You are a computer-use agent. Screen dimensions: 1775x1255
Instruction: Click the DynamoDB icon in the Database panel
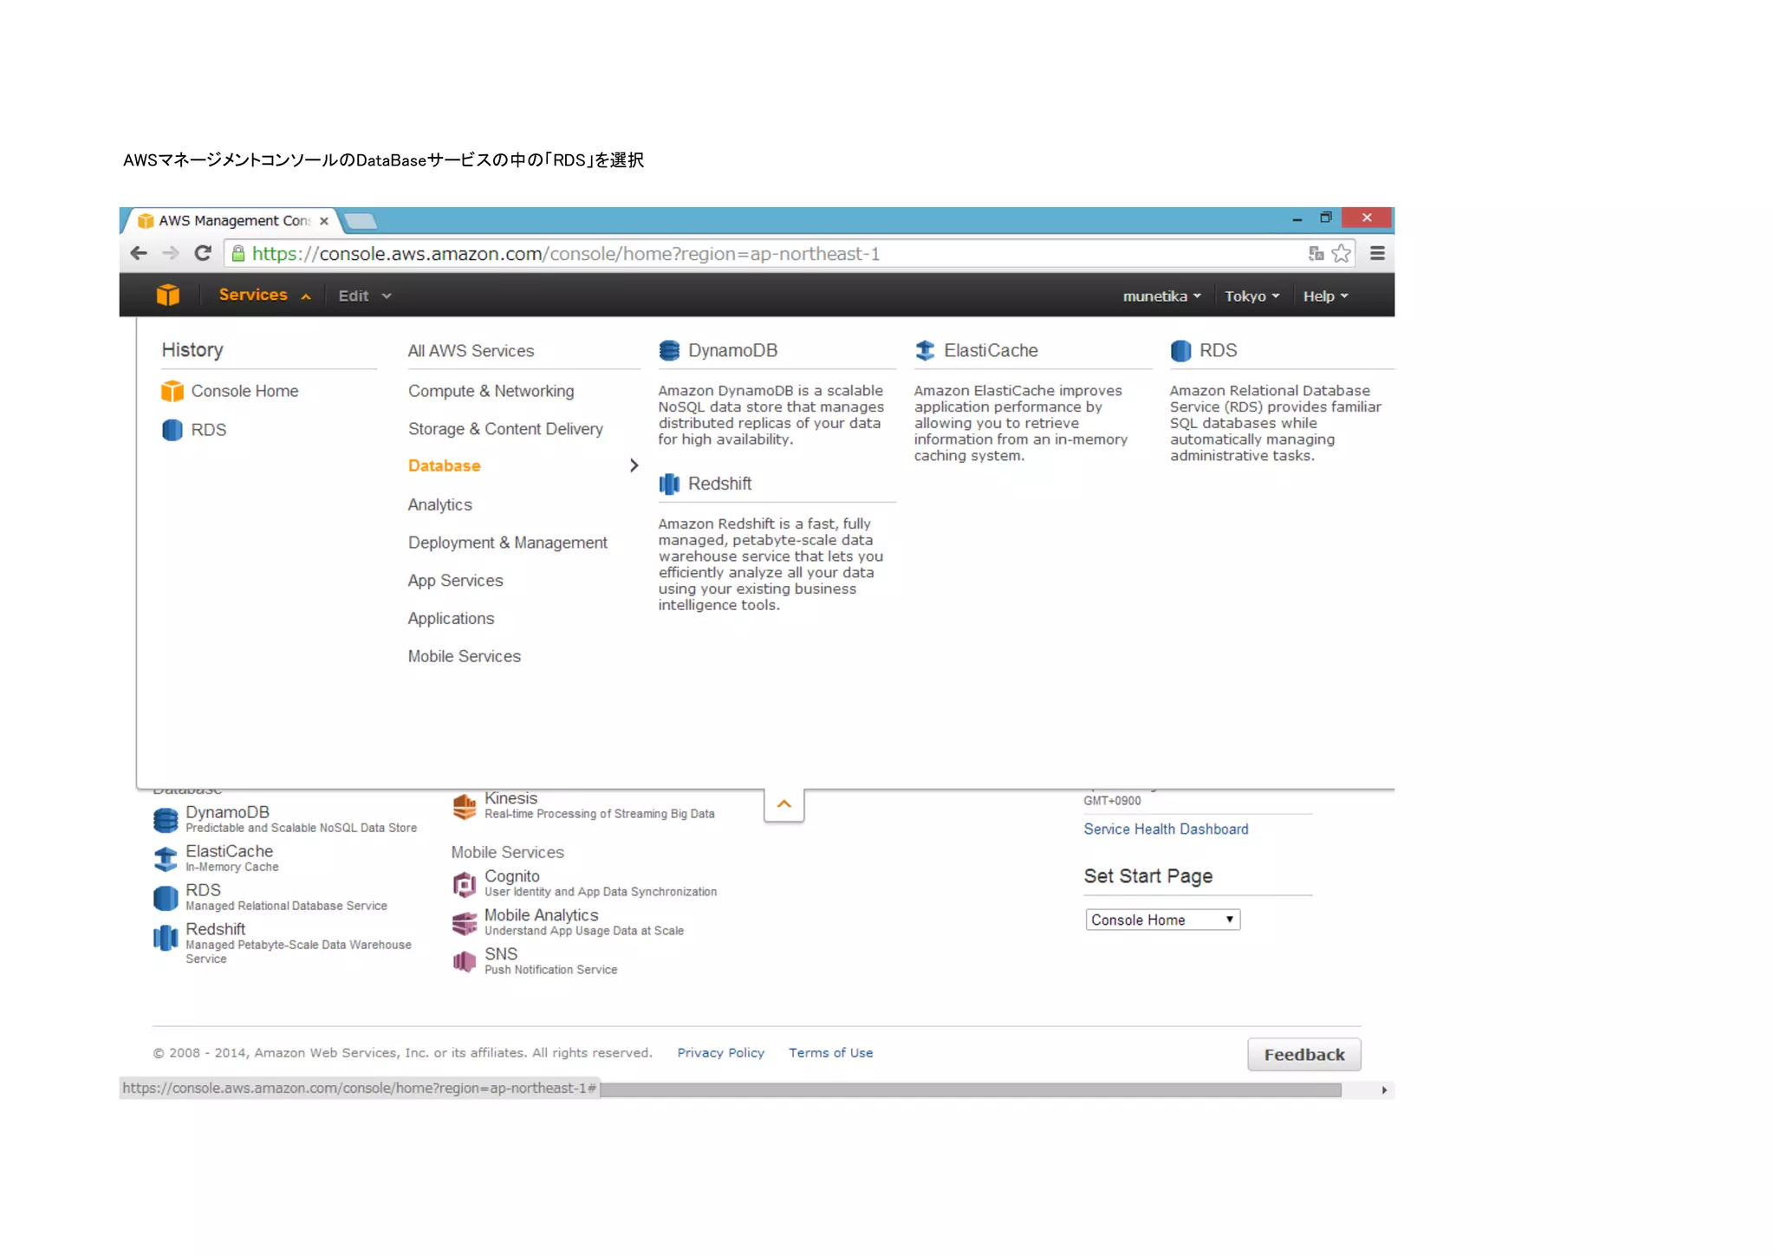pyautogui.click(x=669, y=351)
